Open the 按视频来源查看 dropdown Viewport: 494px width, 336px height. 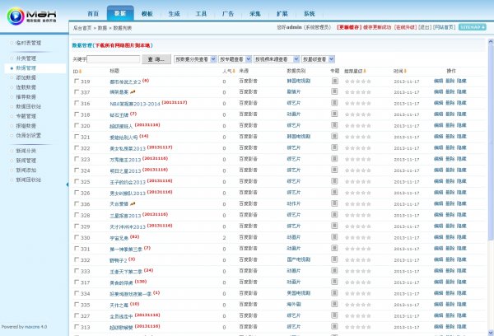(x=277, y=59)
